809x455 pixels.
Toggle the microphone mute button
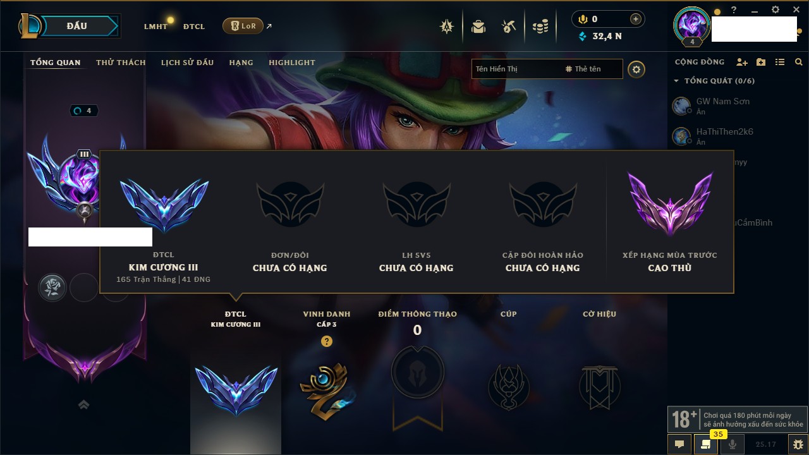coord(733,444)
